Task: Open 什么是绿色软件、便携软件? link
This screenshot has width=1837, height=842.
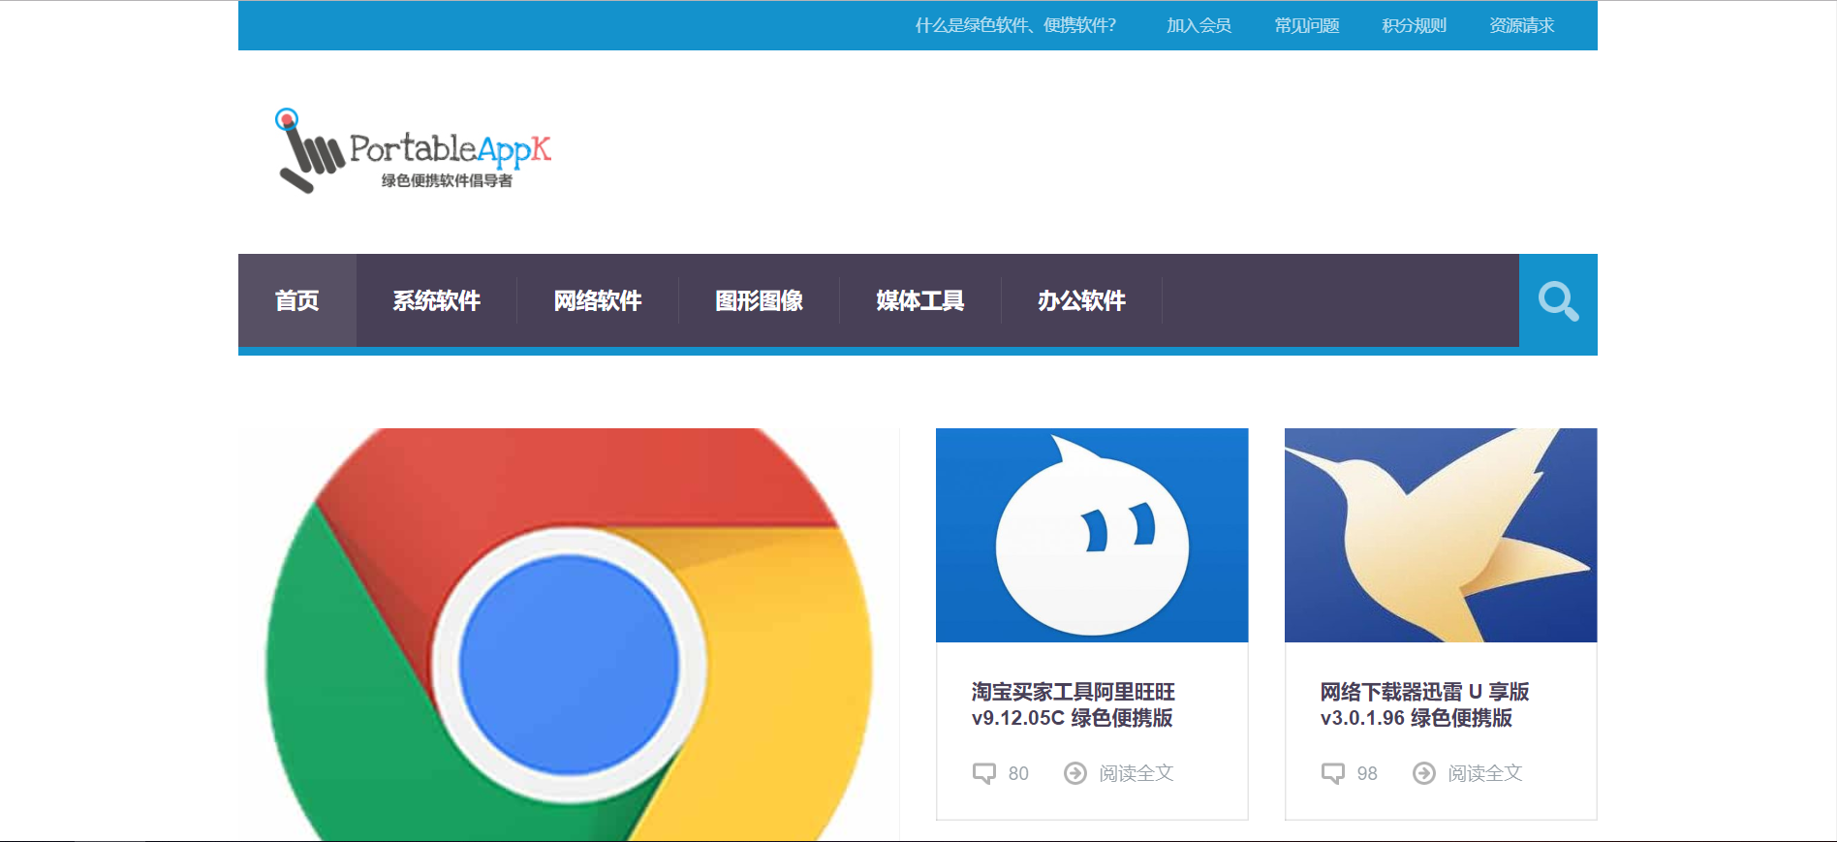Action: [x=1015, y=25]
